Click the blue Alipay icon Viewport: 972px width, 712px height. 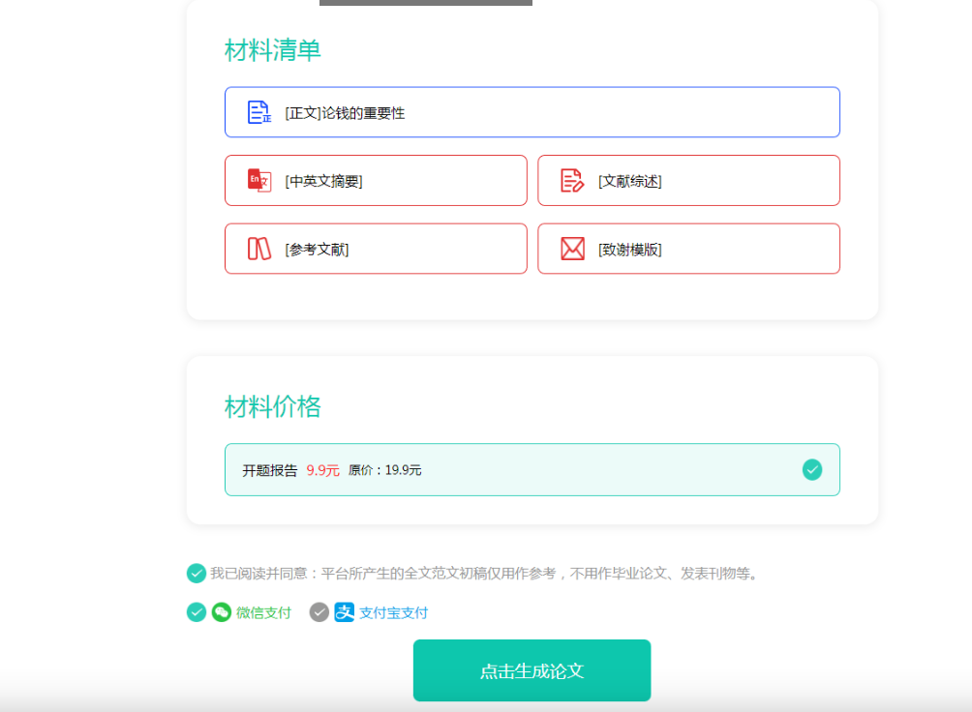pyautogui.click(x=345, y=611)
